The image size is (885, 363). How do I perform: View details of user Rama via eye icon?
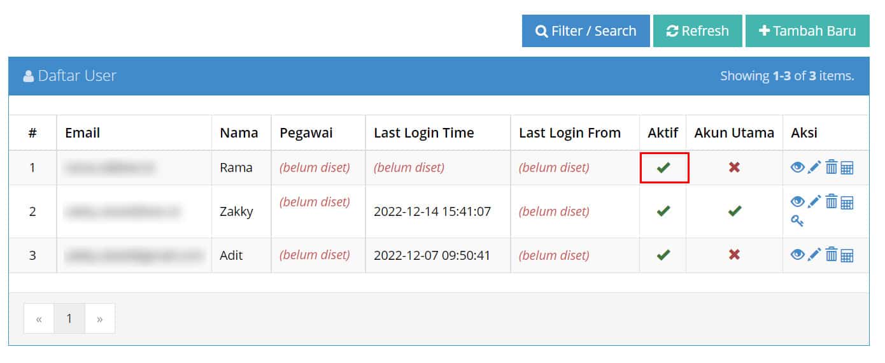point(797,167)
